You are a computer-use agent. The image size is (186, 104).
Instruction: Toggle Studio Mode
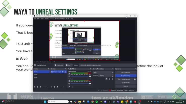coord(126,83)
